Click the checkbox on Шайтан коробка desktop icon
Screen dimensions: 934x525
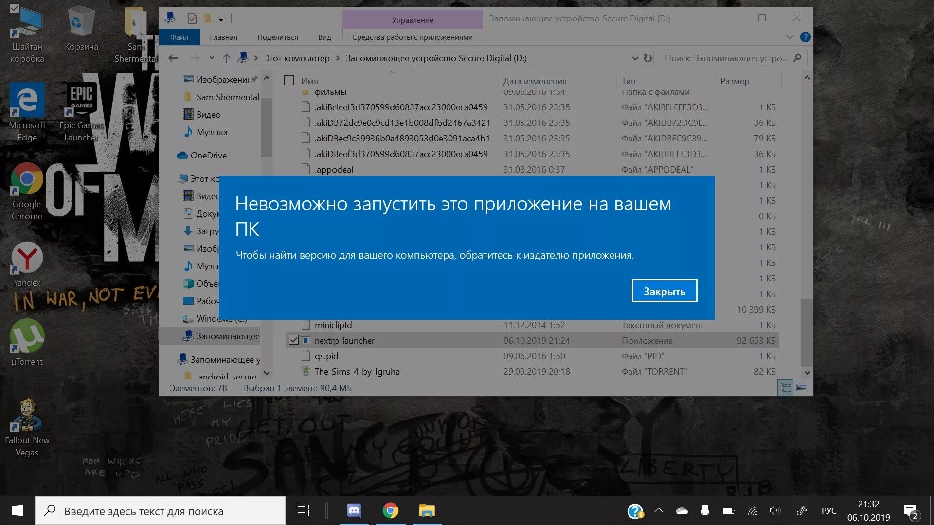tap(14, 8)
